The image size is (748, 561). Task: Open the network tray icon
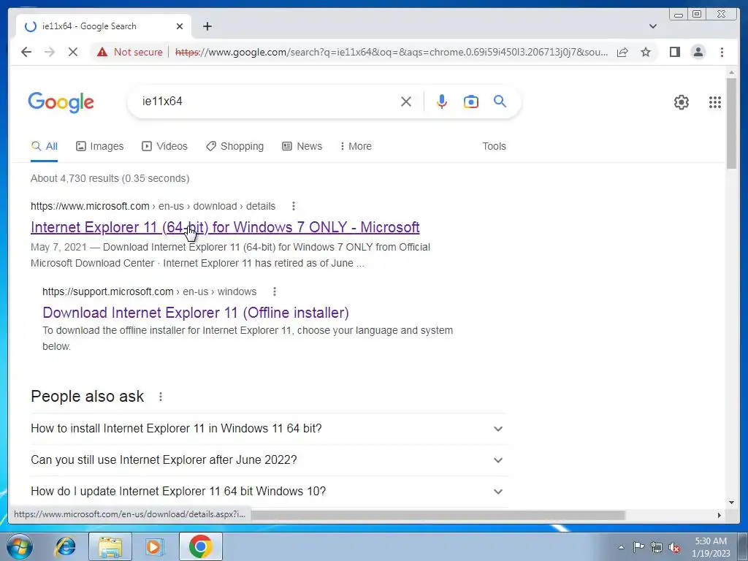657,547
